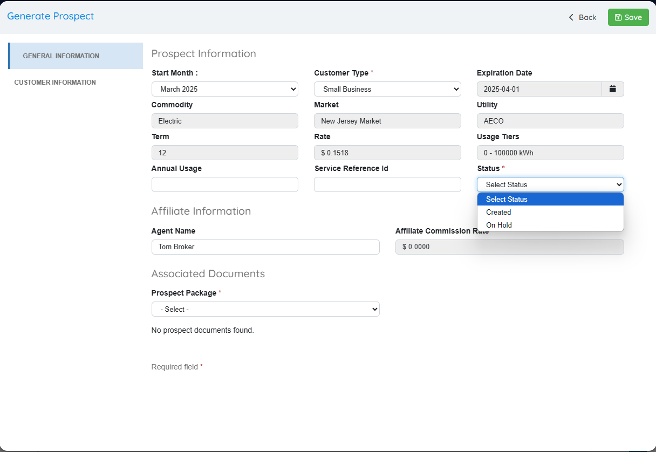
Task: Open the Start Month dropdown
Action: point(225,89)
